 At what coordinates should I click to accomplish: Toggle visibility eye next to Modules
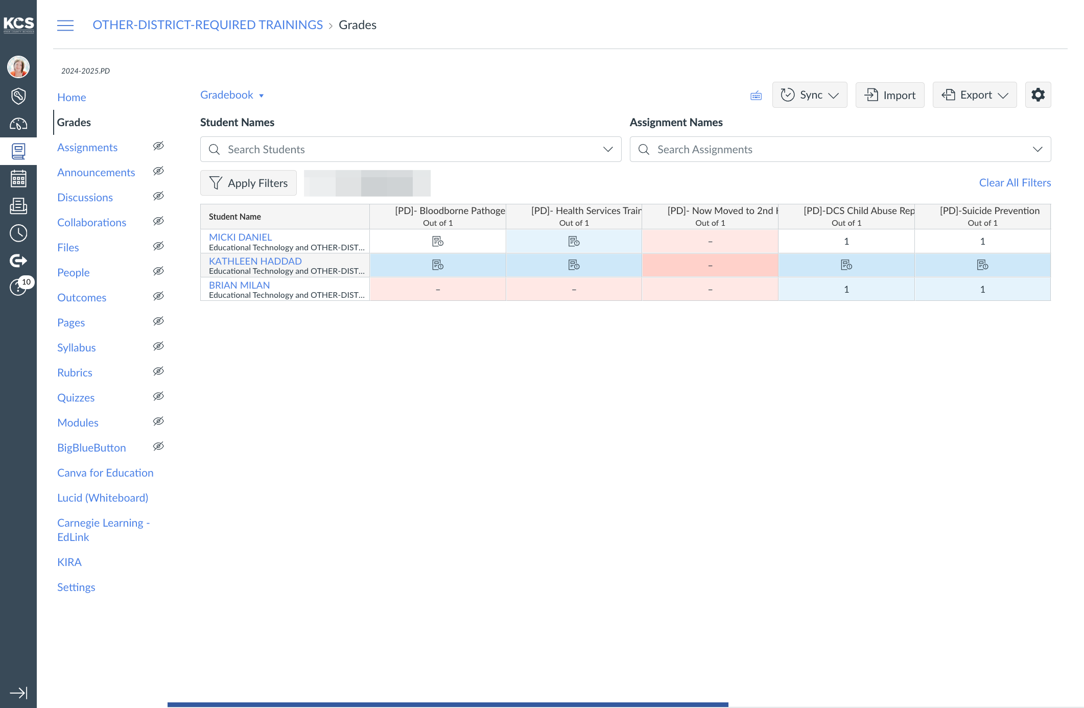[x=158, y=421]
